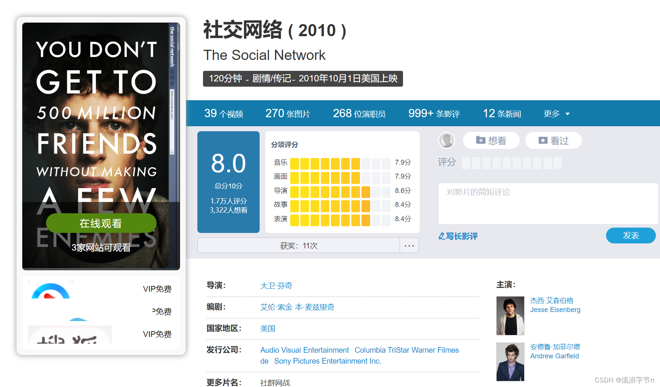This screenshot has height=387, width=660.
Task: Click the movie poster image
Action: [101, 146]
